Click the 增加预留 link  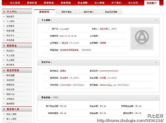pyautogui.click(x=87, y=50)
